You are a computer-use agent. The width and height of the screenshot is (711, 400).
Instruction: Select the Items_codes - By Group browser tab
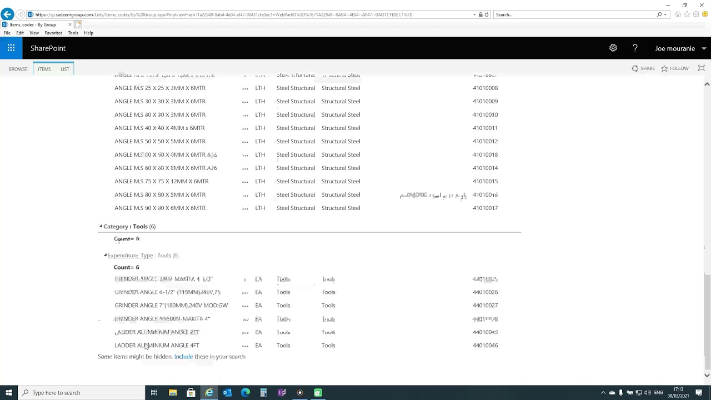tap(37, 24)
